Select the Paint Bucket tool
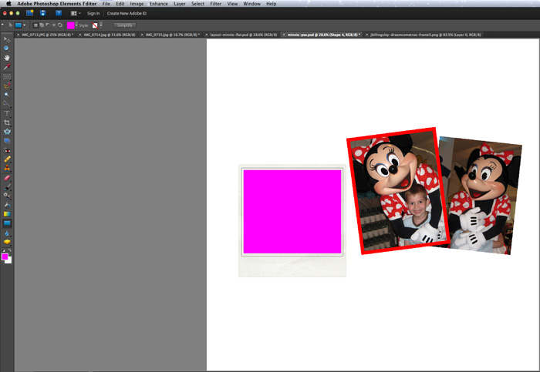 click(x=6, y=205)
